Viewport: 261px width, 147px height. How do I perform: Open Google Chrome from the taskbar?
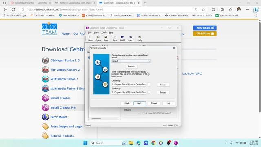(153, 143)
